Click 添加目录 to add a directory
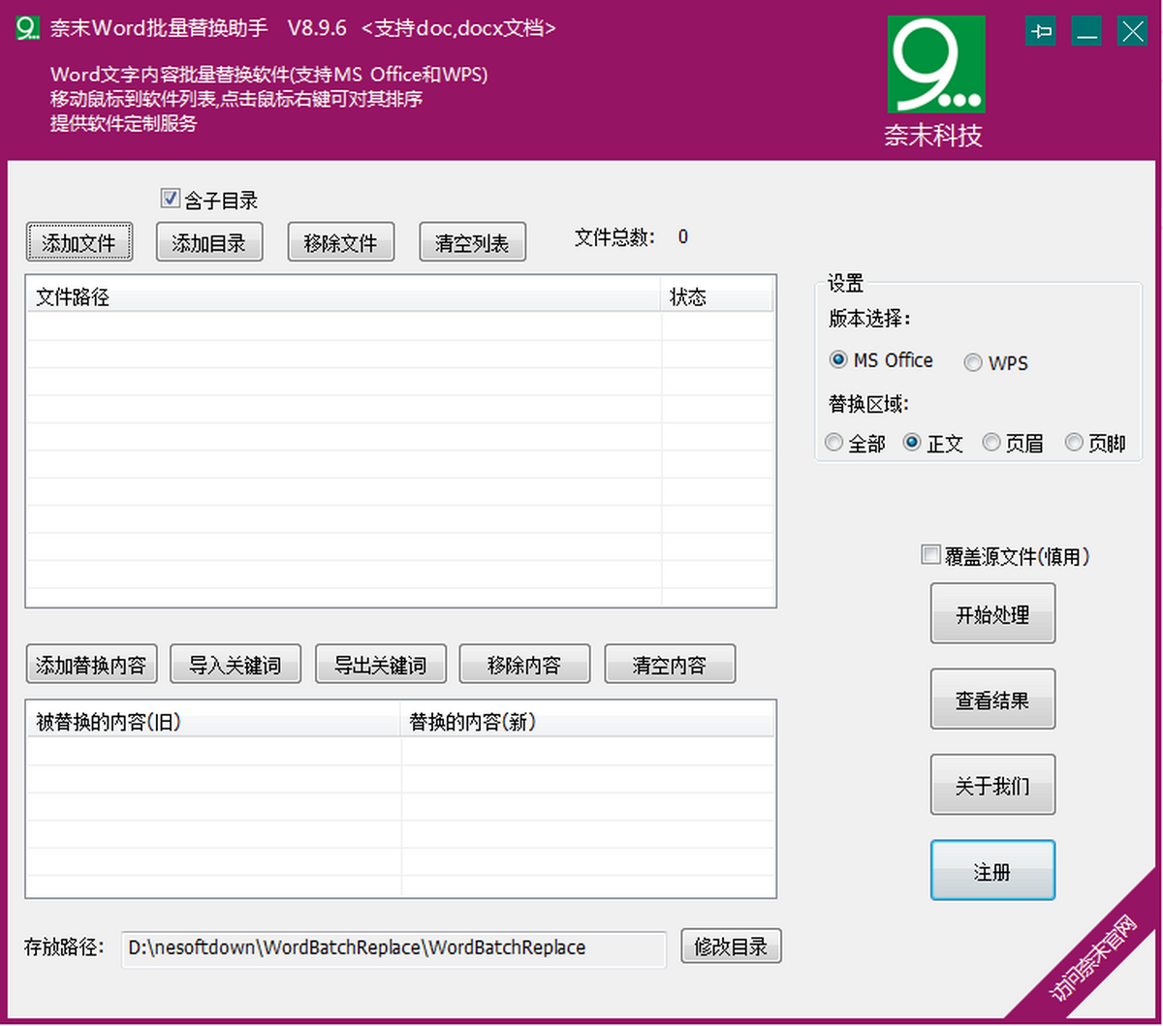This screenshot has height=1026, width=1163. coord(209,242)
